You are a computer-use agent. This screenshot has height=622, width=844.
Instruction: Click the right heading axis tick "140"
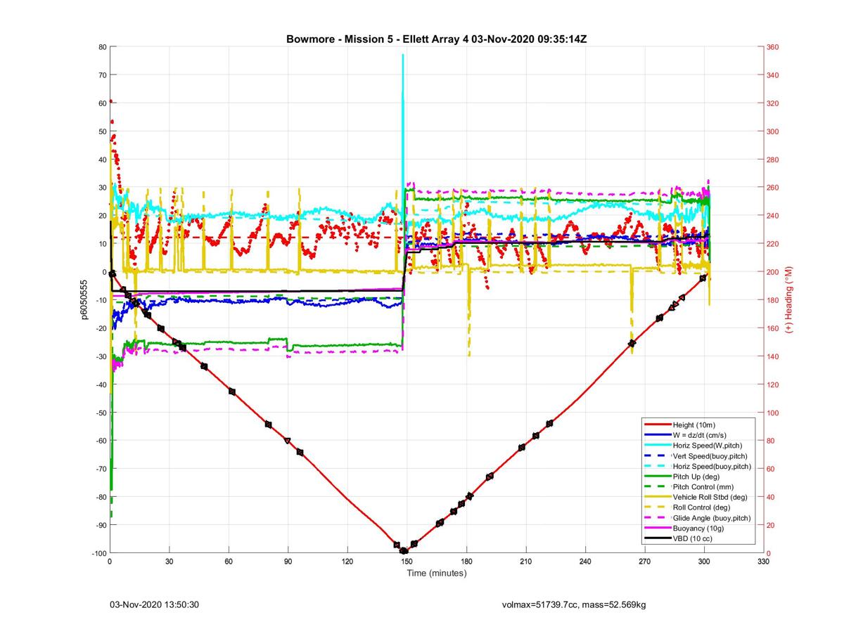(x=773, y=356)
